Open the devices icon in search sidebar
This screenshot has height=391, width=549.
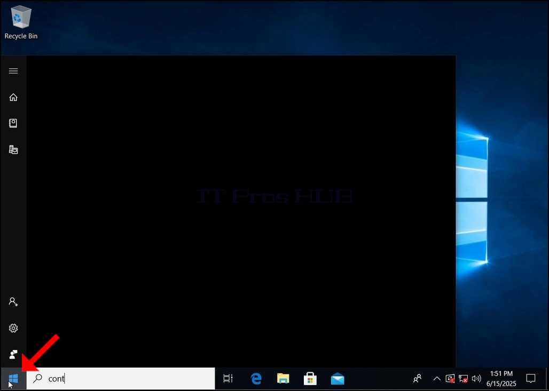(x=13, y=150)
